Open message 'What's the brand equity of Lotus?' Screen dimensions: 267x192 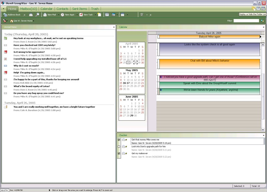pos(32,86)
